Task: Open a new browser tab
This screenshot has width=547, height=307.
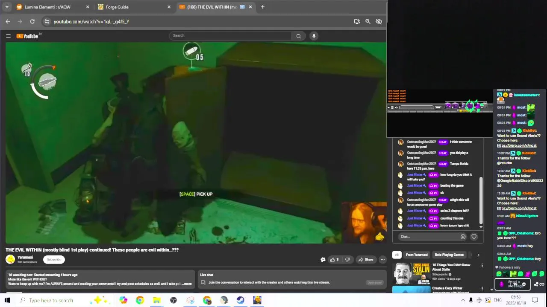Action: (262, 7)
